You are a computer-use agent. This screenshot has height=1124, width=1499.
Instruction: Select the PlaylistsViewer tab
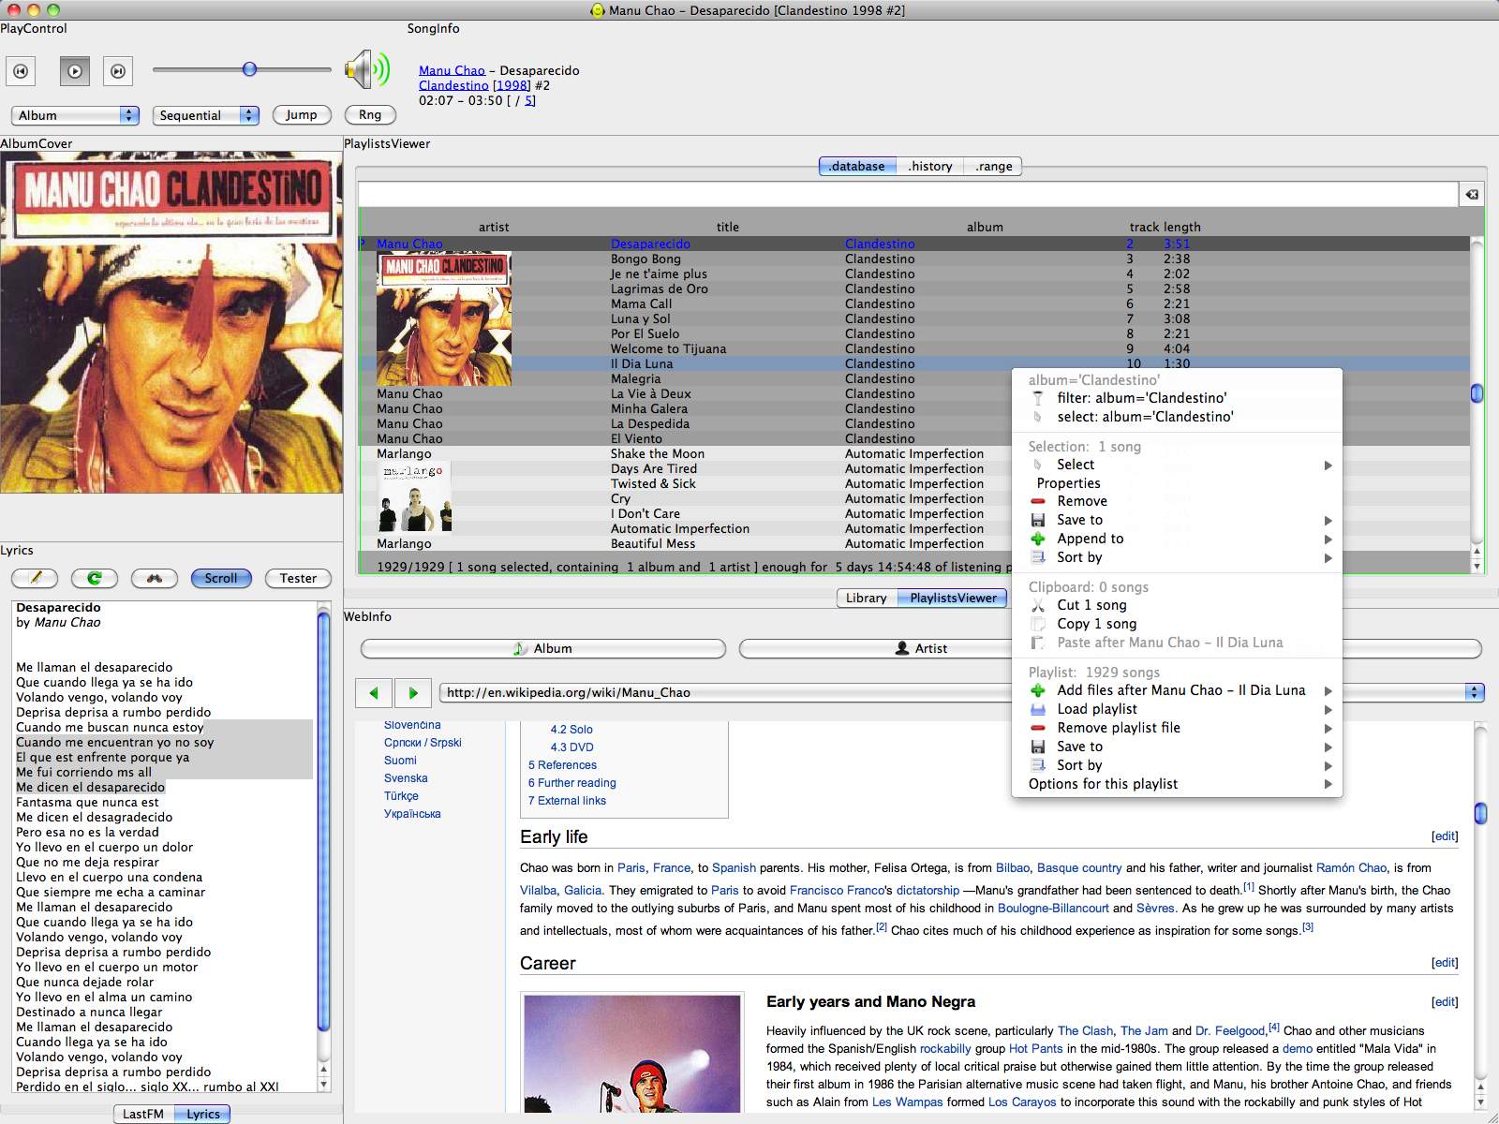point(953,598)
